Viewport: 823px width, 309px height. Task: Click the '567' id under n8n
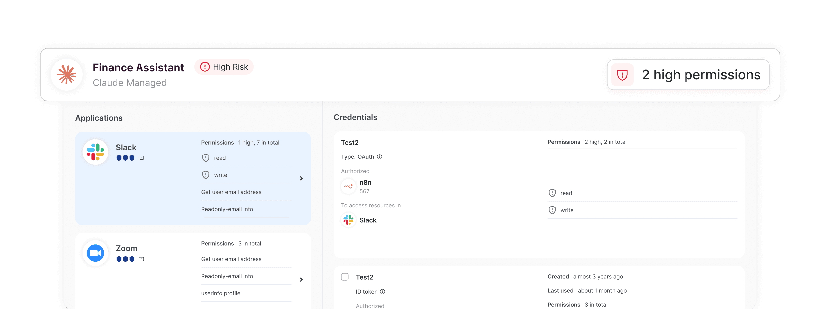coord(364,191)
